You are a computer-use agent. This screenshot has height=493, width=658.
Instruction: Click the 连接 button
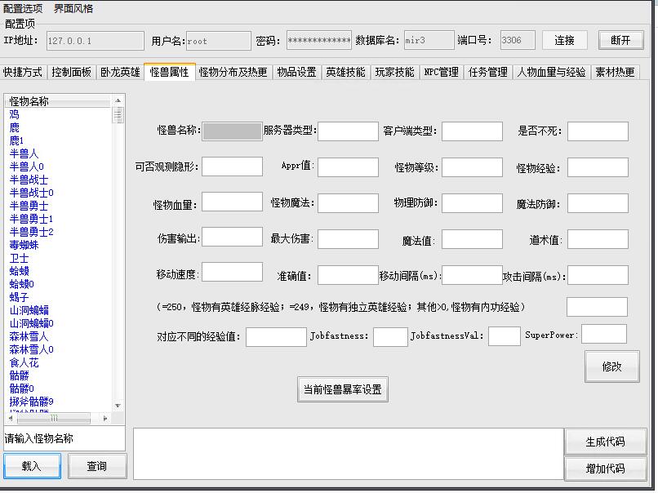click(x=564, y=40)
